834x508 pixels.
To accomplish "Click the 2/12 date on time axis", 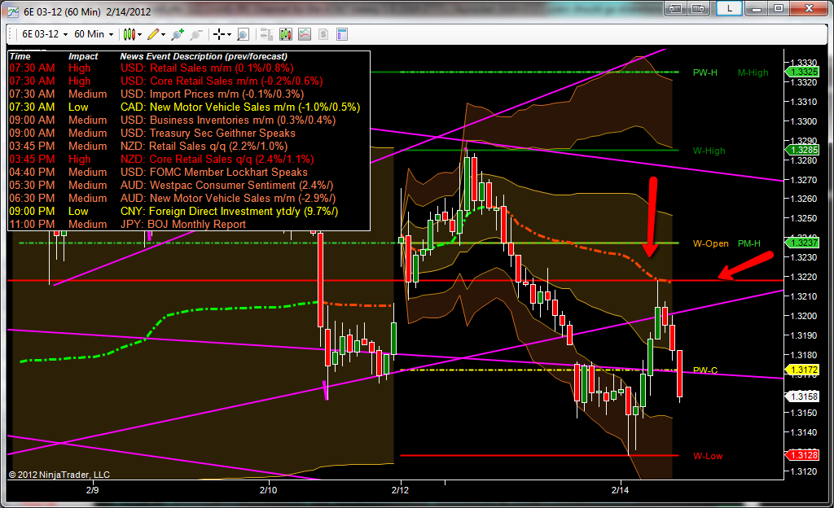I will point(400,490).
